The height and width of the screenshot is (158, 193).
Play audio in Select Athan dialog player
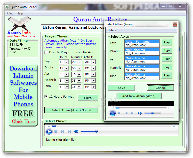coord(112,113)
